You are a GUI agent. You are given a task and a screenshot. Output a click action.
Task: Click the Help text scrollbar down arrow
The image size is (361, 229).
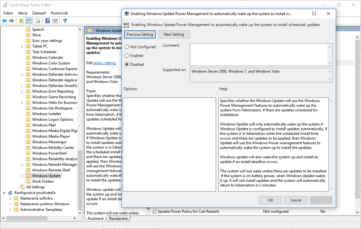331,189
